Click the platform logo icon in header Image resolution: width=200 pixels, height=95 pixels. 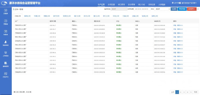tap(4, 3)
